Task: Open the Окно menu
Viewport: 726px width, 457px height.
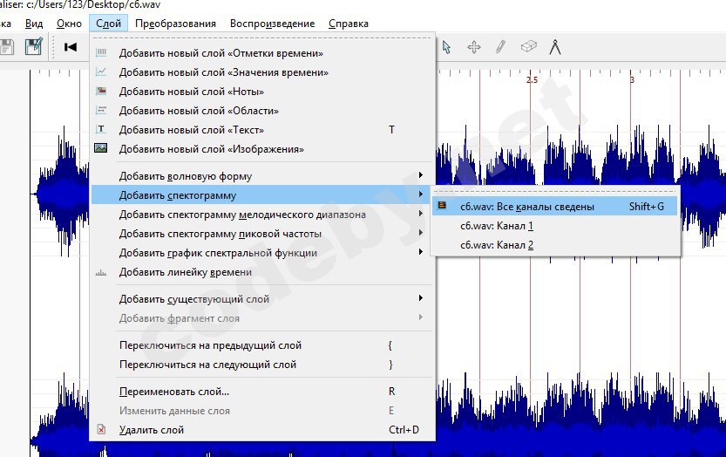Action: click(x=69, y=24)
